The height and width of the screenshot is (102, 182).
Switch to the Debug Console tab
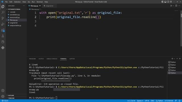52,59
